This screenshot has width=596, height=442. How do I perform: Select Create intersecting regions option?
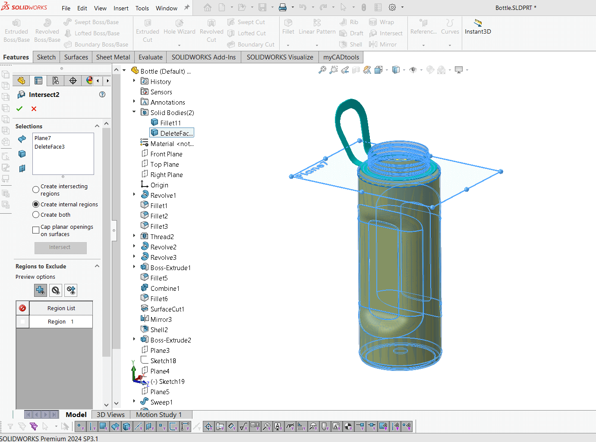coord(36,190)
